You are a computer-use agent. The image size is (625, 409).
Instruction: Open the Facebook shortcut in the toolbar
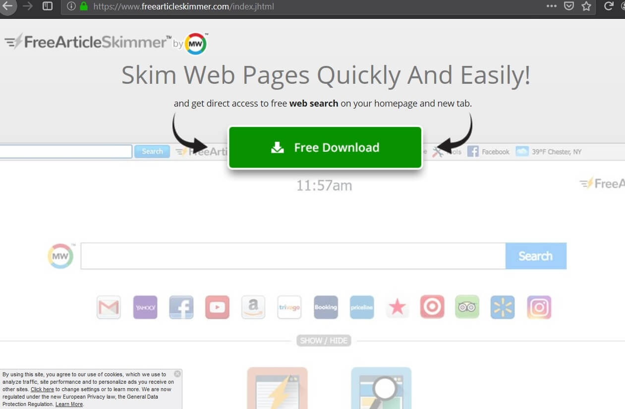coord(488,152)
